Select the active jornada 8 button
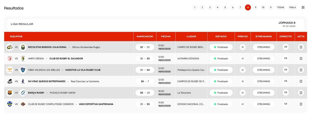 [248, 8]
